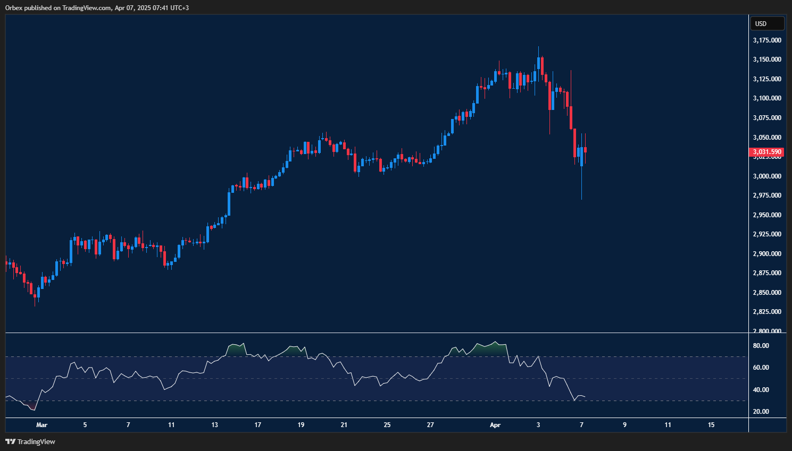
Task: Select the 2,975.000 price level label
Action: 766,195
